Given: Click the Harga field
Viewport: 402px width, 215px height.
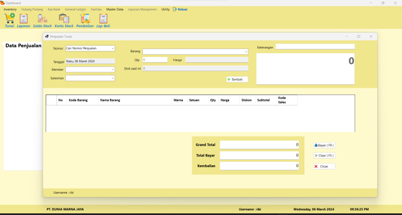Looking at the screenshot, I should coord(216,60).
